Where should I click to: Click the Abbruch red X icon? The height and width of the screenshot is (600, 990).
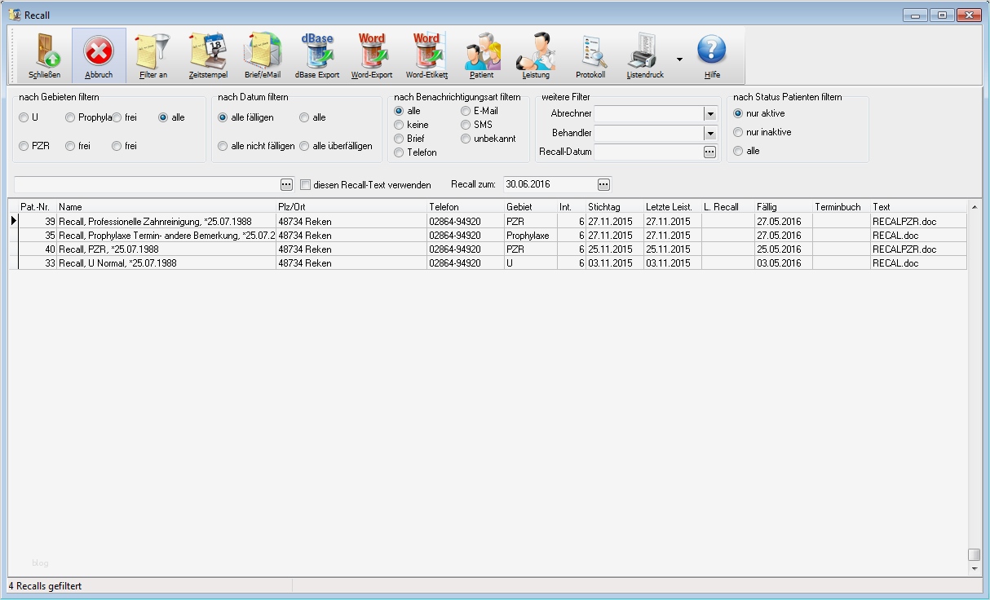coord(99,51)
